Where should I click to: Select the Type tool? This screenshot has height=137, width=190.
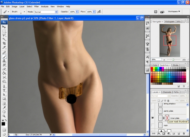pos(4,90)
